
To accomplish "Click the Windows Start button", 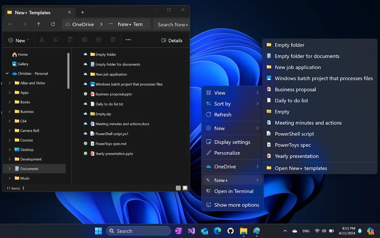I will [98, 231].
